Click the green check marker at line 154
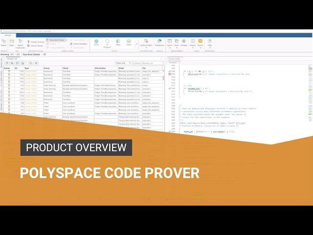 point(170,88)
